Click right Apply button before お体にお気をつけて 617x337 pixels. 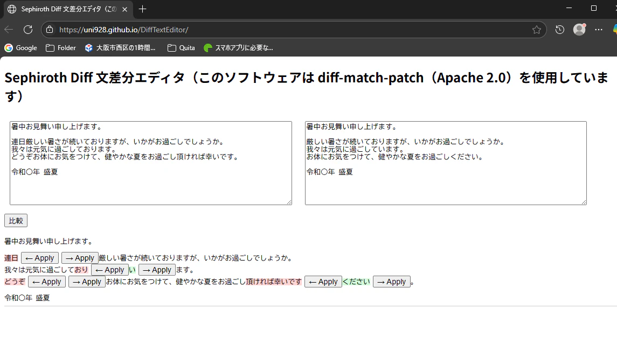pos(87,282)
